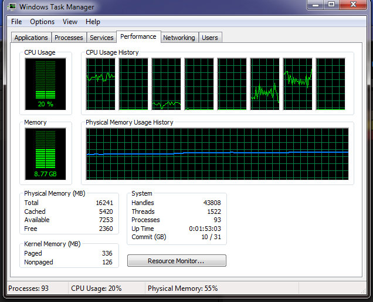The image size is (373, 302).
Task: Click the Memory 8.77 GB meter
Action: click(x=45, y=154)
